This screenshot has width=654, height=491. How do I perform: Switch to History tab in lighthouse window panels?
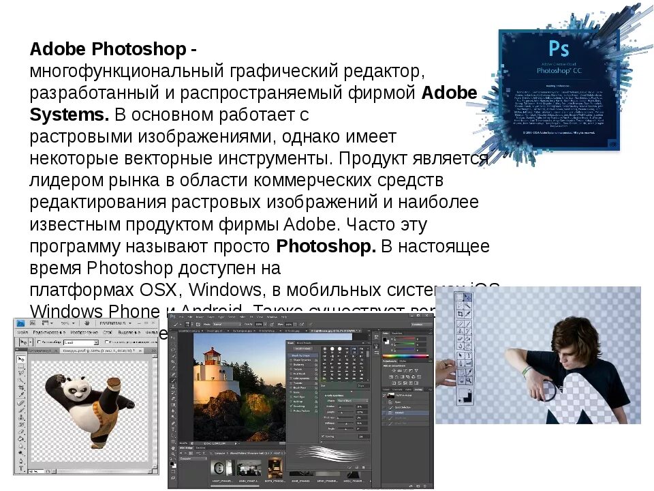point(418,389)
